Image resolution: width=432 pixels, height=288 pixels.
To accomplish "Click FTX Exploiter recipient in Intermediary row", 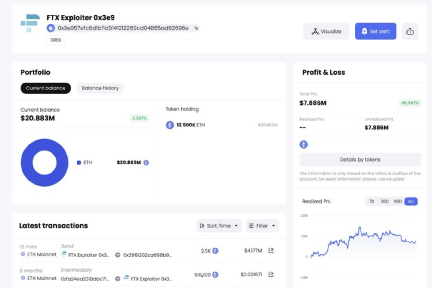I will click(x=147, y=279).
